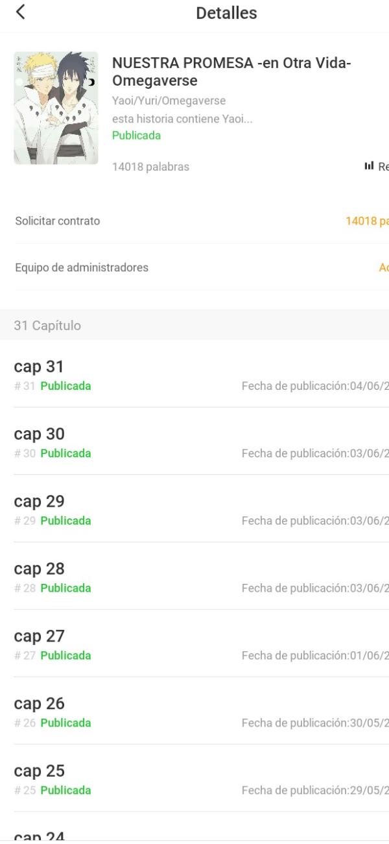
Task: Go back using the top-left arrow
Action: 21,12
